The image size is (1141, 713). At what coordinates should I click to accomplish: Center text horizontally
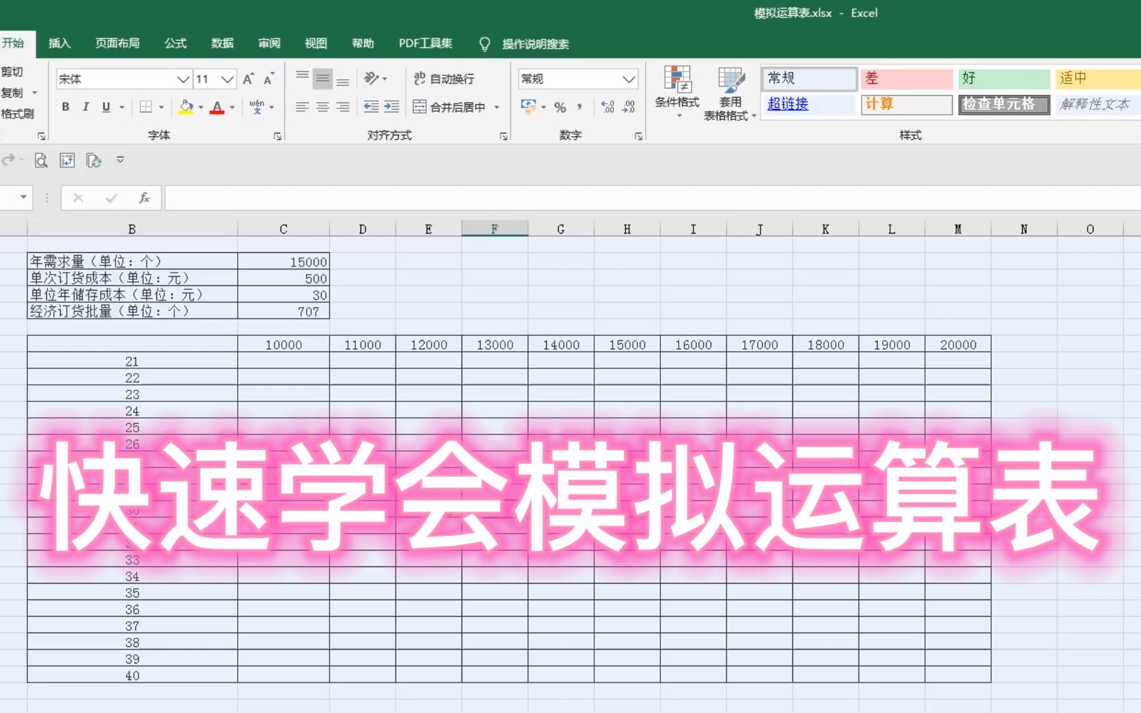pos(322,107)
